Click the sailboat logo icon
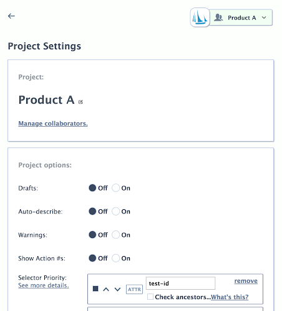 (200, 17)
